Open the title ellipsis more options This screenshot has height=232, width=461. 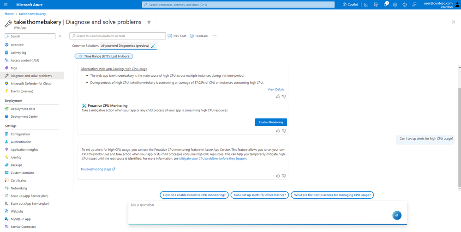(x=157, y=22)
